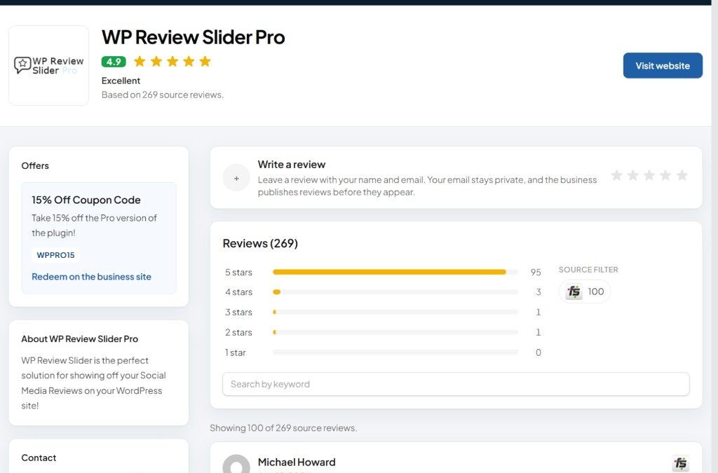Click the 5 stars rating bar
The image size is (718, 473).
pos(395,272)
